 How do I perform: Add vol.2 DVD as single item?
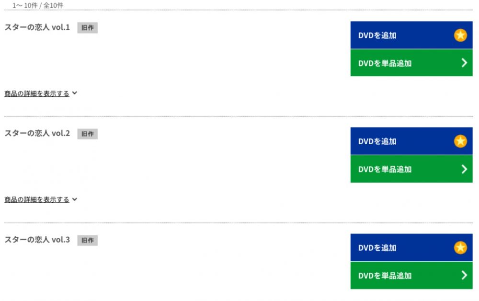coord(411,169)
